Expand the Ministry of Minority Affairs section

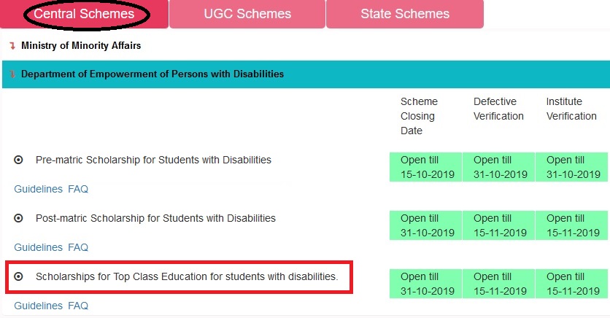point(81,46)
